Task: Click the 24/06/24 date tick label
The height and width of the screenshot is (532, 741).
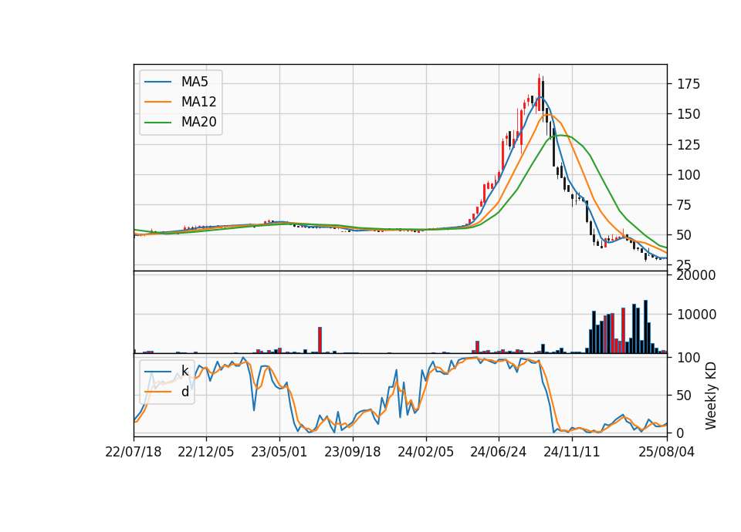Action: 498,452
